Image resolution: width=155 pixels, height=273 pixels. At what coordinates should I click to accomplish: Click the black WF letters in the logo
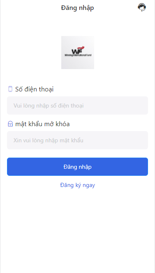click(76, 51)
